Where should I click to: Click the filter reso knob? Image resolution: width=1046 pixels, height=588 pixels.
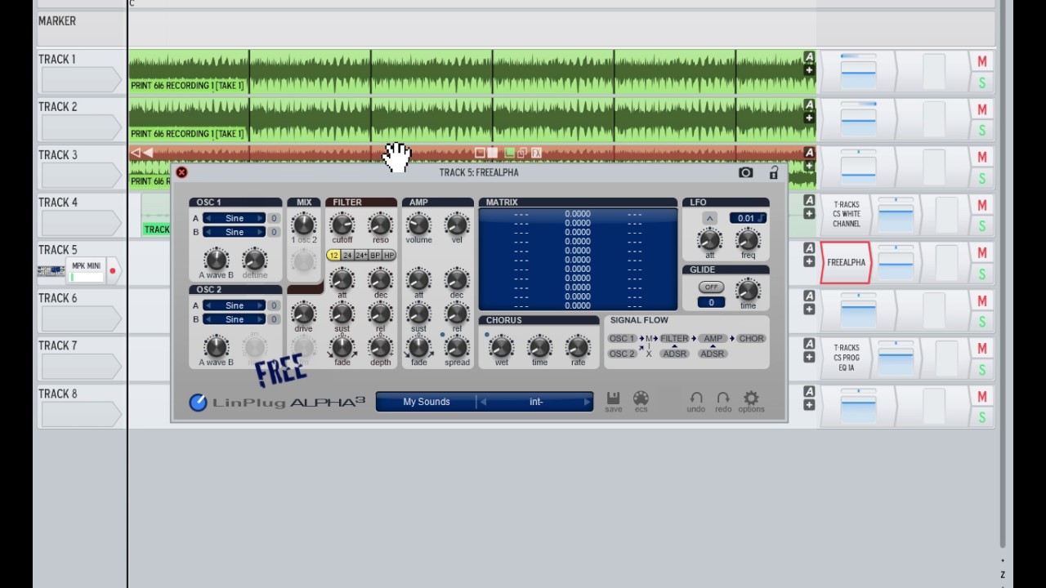point(380,224)
